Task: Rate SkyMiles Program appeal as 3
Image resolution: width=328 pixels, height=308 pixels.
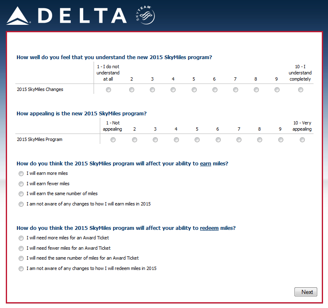Action: pyautogui.click(x=155, y=140)
